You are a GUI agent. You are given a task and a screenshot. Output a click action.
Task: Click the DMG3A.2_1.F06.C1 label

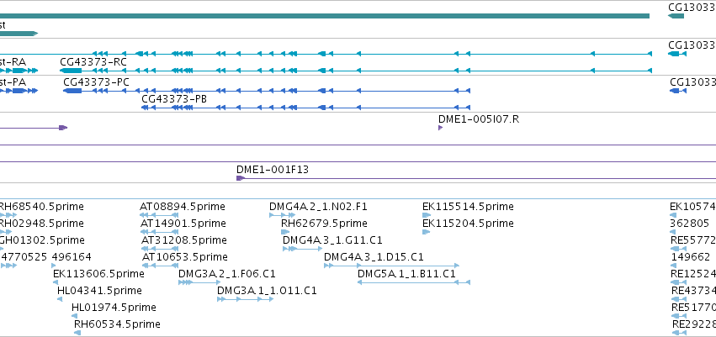point(227,274)
